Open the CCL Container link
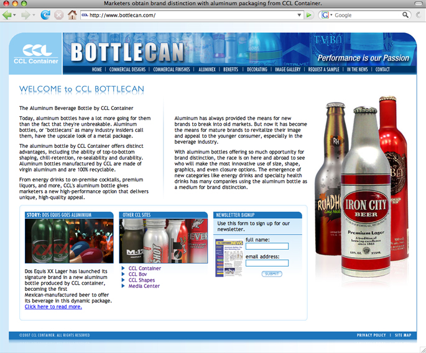The width and height of the screenshot is (426, 353). click(x=144, y=268)
